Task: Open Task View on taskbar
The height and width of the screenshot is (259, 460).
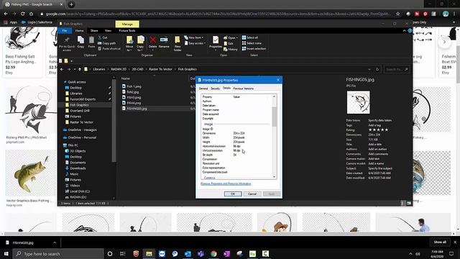Action: coord(123,254)
